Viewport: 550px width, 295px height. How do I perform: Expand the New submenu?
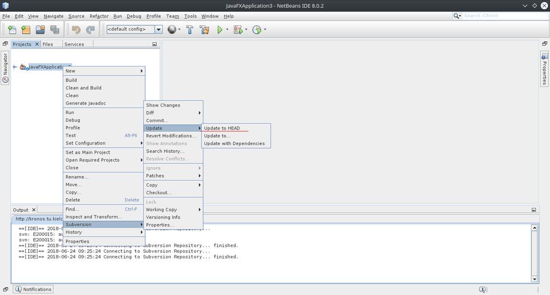point(104,71)
